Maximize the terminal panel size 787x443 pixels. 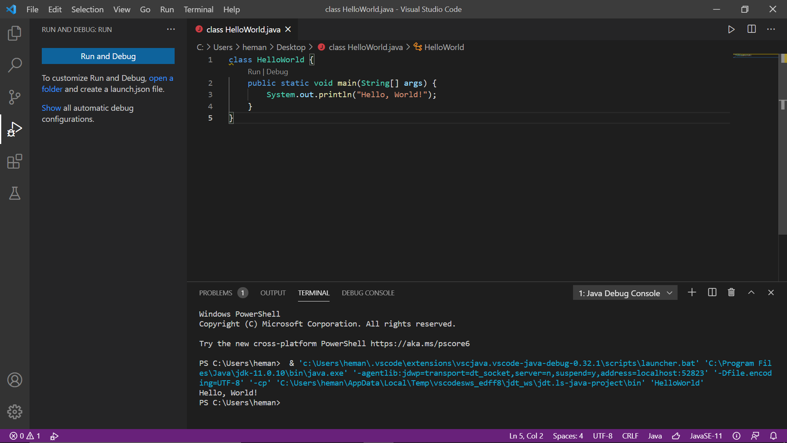pos(751,292)
